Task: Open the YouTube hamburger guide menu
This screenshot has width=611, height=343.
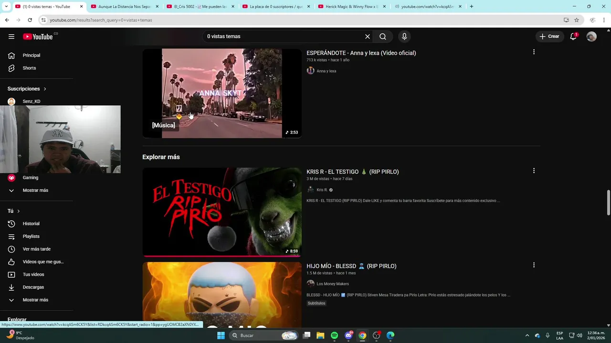Action: (11, 37)
